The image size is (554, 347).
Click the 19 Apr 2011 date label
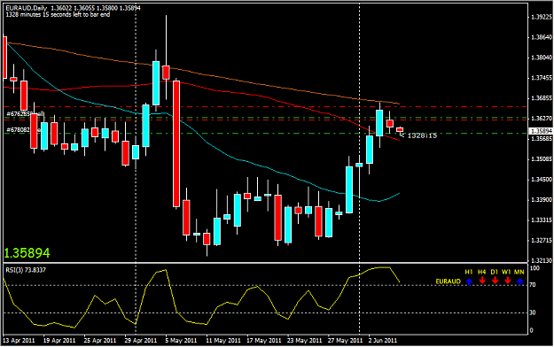click(59, 341)
